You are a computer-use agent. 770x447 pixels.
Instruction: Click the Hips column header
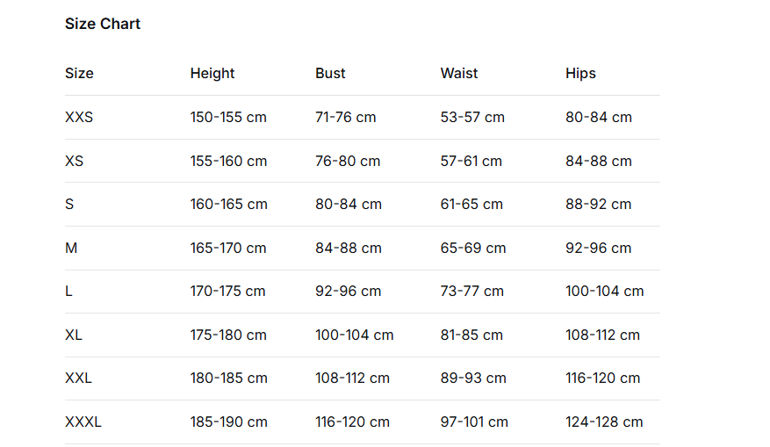pyautogui.click(x=580, y=74)
